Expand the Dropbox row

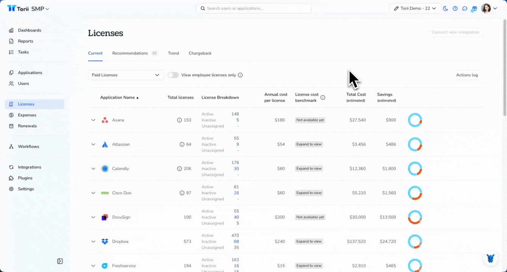(x=93, y=241)
